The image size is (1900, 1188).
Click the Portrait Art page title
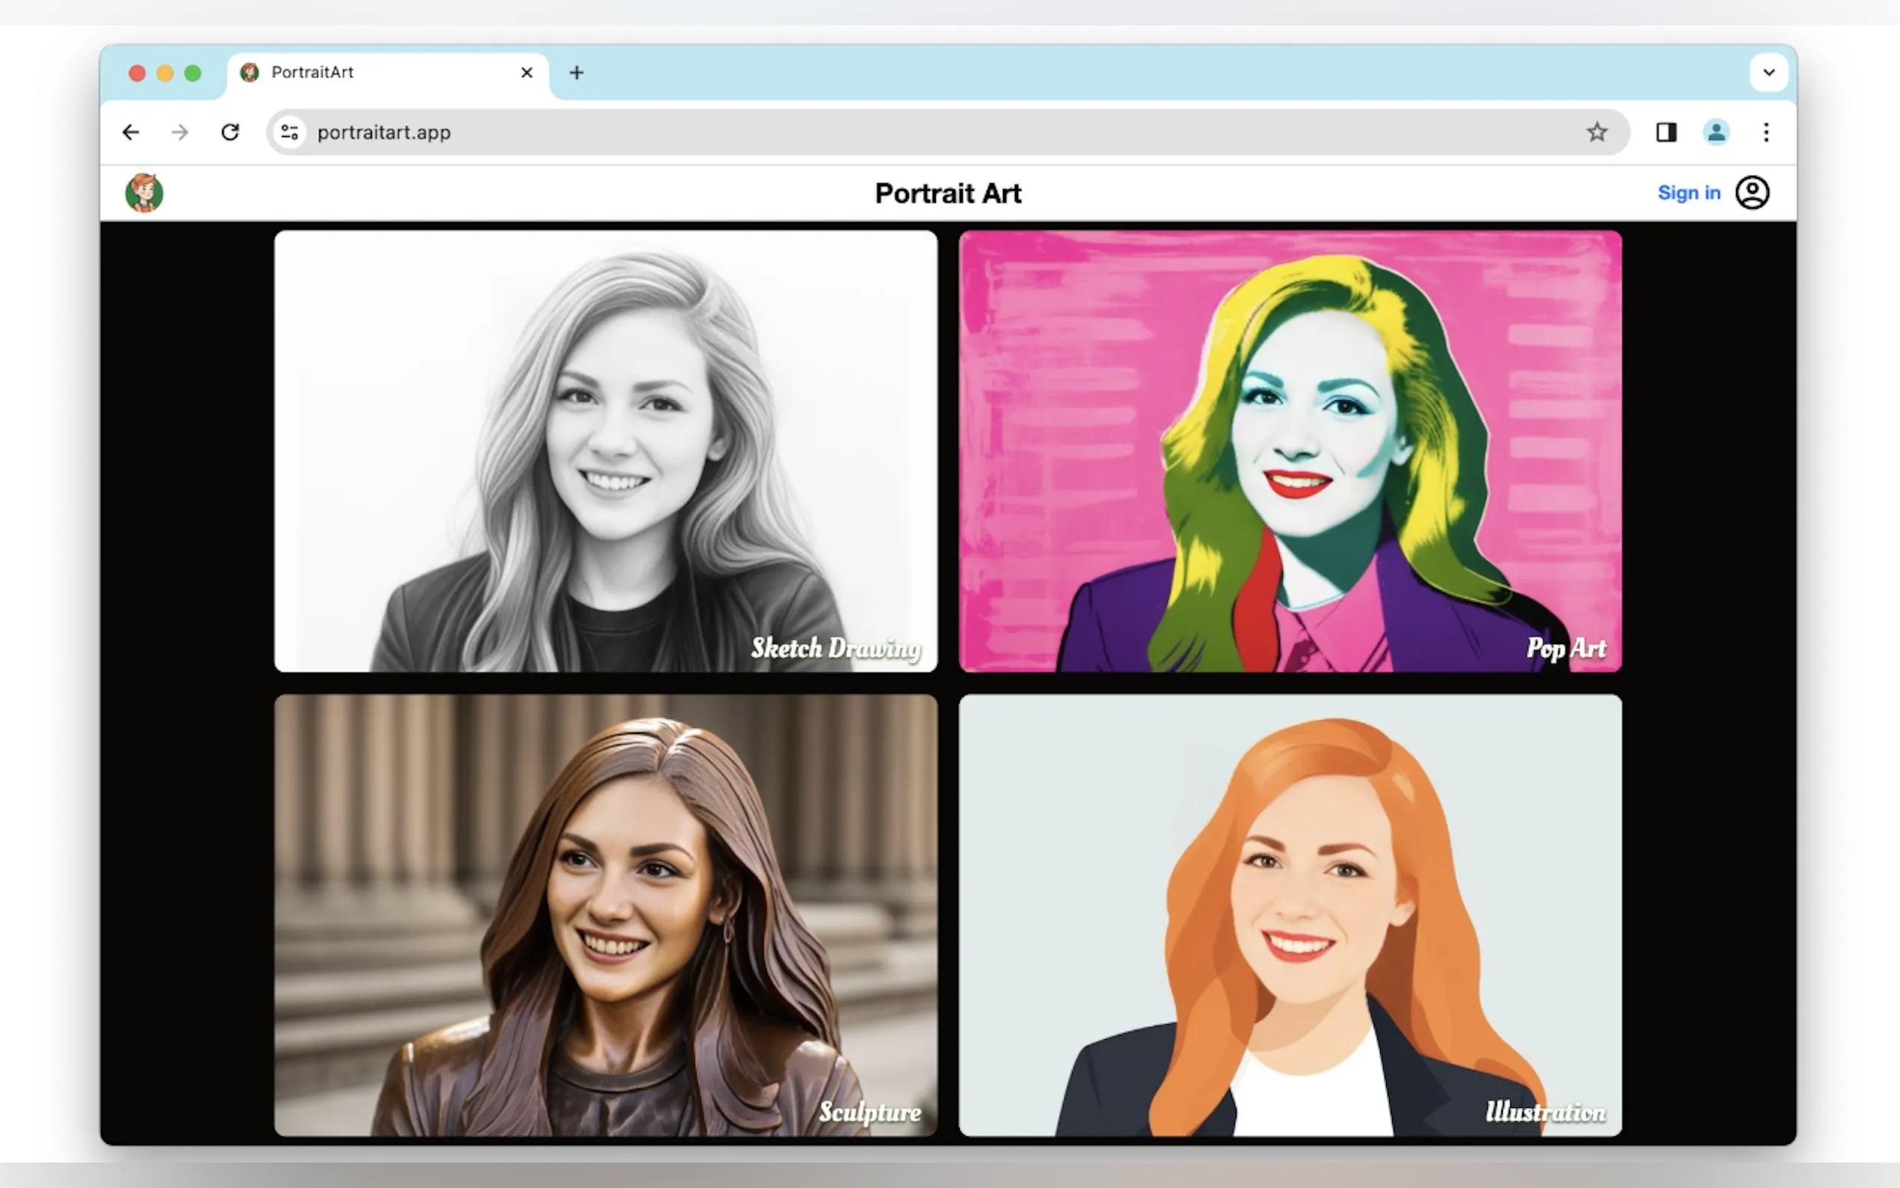click(948, 193)
